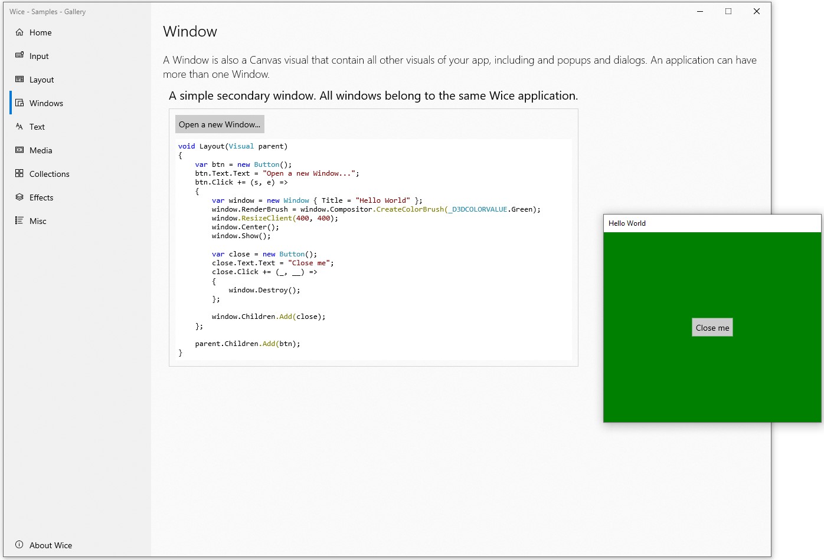Screen dimensions: 824x560
Task: Click the 'btn.Click += (s, e) =>' line
Action: (241, 182)
